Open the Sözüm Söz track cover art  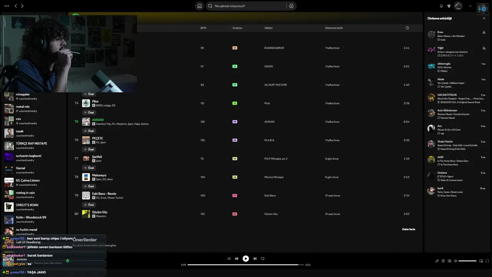point(86,214)
